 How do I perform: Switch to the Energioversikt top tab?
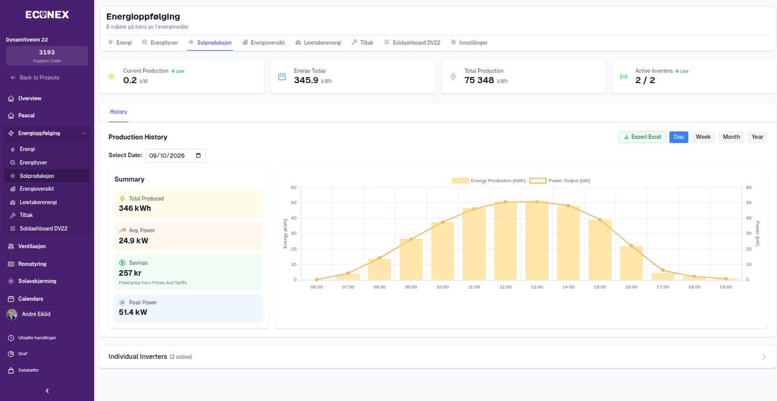coord(264,43)
